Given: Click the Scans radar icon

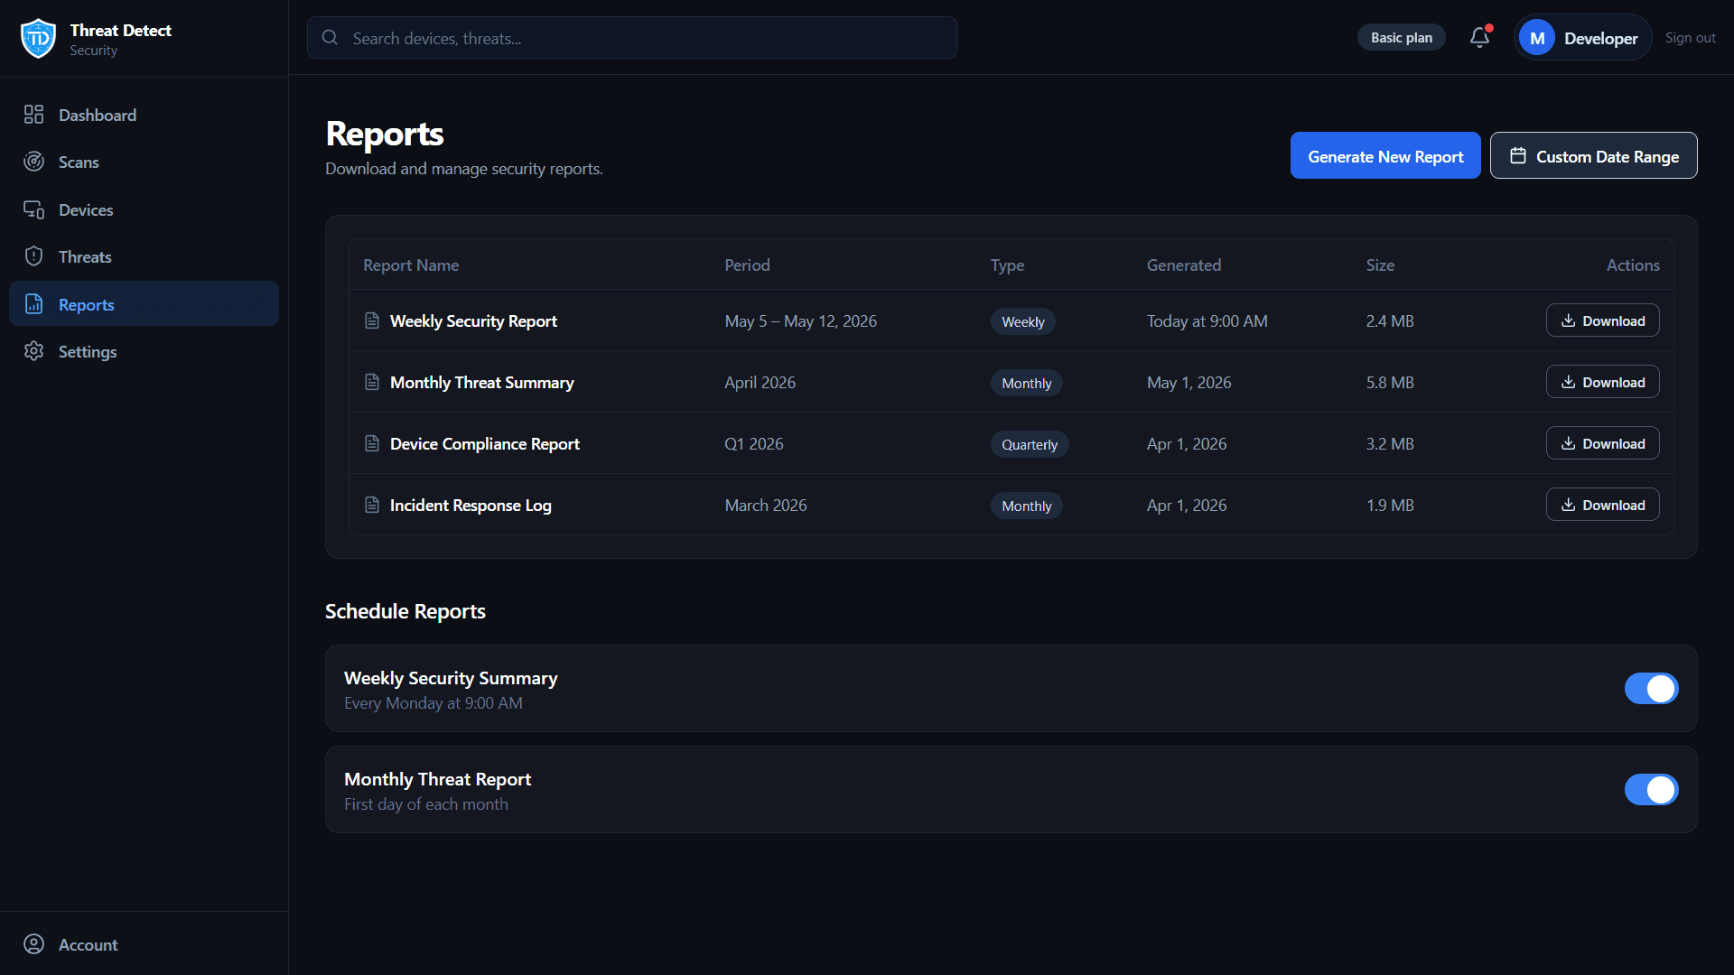Looking at the screenshot, I should tap(33, 162).
